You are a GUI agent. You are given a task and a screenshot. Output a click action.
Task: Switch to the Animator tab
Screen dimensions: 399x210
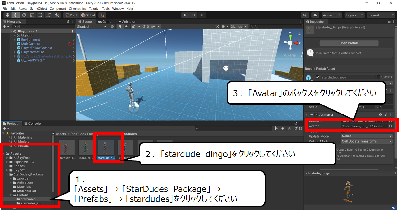click(x=127, y=22)
